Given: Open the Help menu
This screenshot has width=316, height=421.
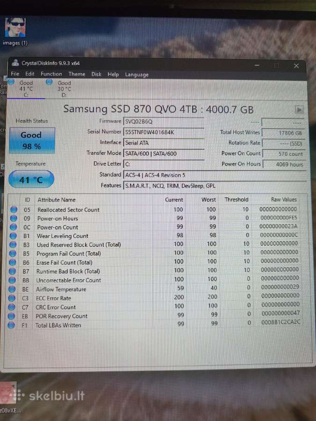Looking at the screenshot, I should 113,74.
